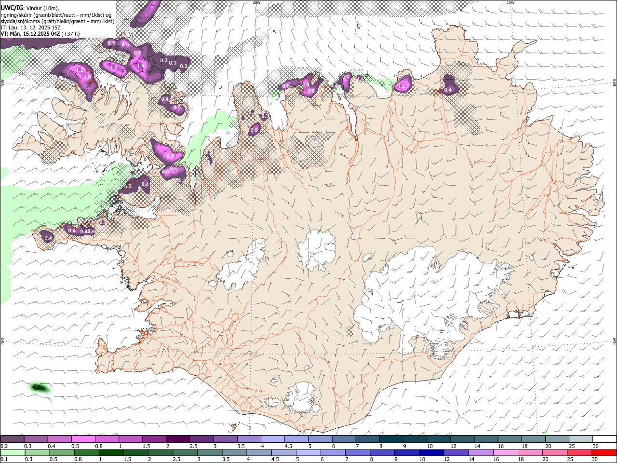Click the bright red 30 rain legend swatch
The width and height of the screenshot is (617, 463).
(604, 452)
